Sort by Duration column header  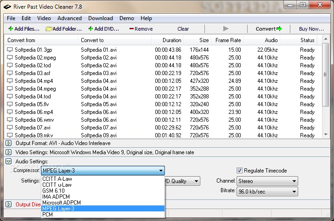tap(168, 40)
